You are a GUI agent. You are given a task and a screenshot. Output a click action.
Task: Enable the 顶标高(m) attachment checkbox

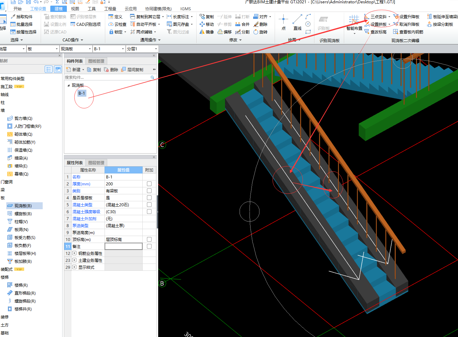(x=149, y=239)
